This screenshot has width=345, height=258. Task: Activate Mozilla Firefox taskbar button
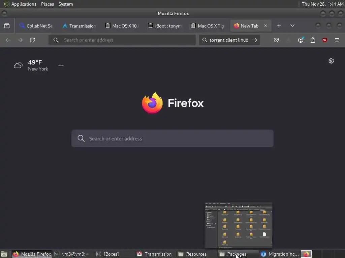(32, 254)
